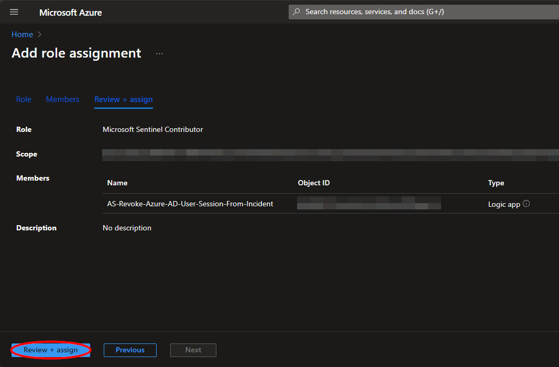
Task: Open the hamburger portal menu
Action: [14, 12]
